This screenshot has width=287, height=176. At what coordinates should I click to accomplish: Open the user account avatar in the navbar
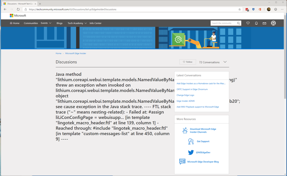(x=273, y=23)
